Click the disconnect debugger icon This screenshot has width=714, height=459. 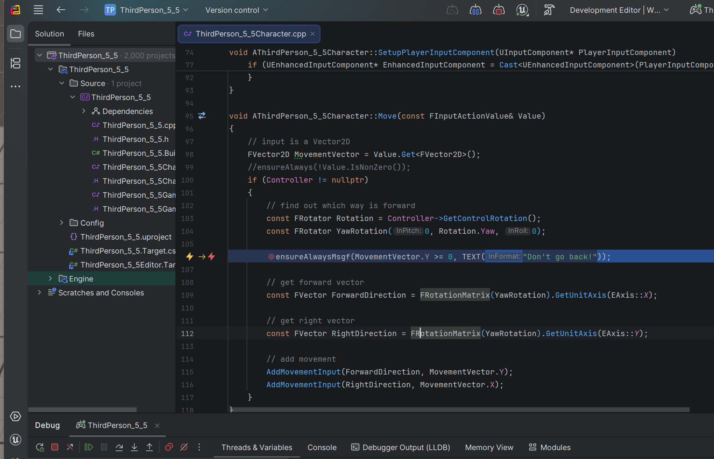(x=70, y=447)
